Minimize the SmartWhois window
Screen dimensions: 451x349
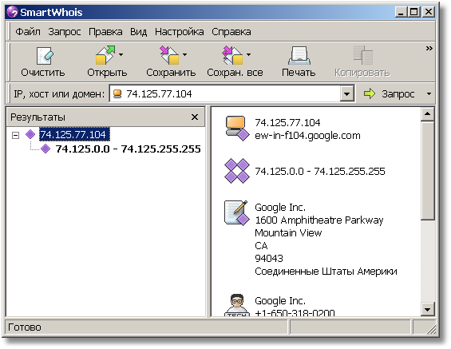(x=401, y=12)
